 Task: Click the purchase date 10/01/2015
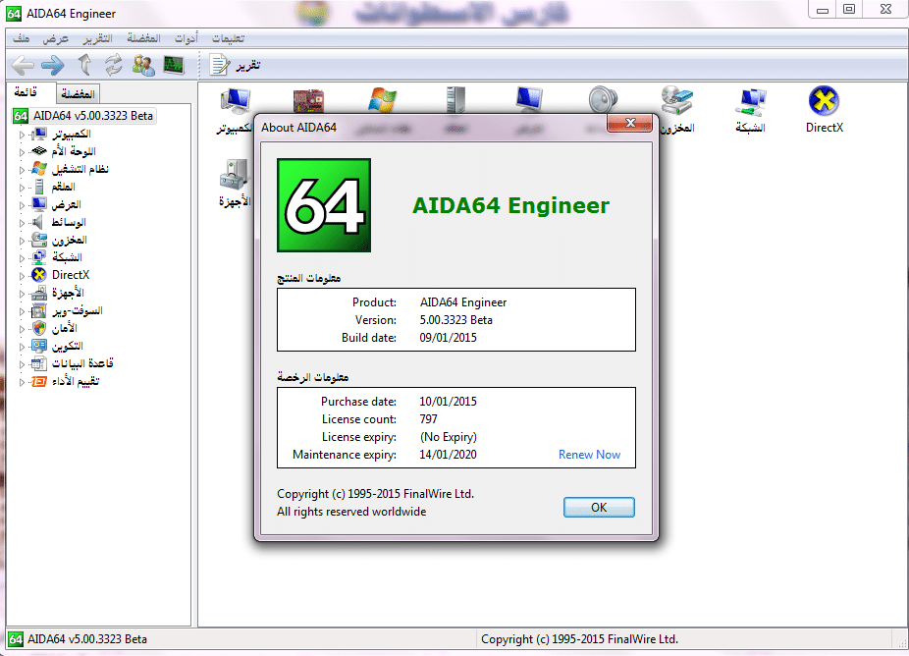(449, 402)
